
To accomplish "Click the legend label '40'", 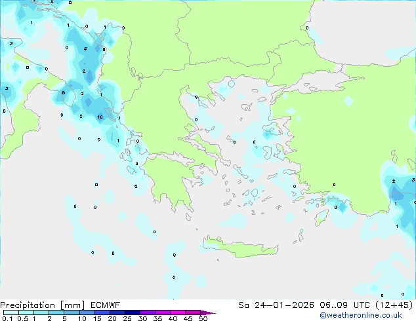I will click(x=173, y=318).
